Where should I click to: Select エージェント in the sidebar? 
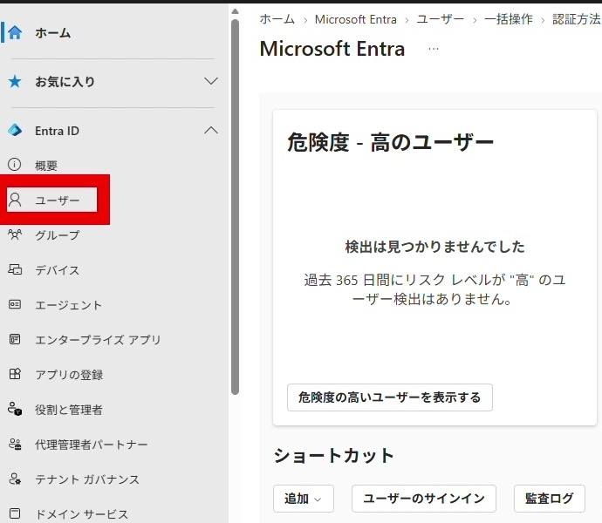(68, 305)
